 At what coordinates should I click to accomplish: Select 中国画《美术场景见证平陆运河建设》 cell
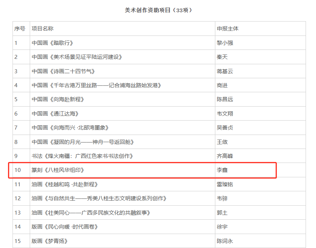click(77, 57)
